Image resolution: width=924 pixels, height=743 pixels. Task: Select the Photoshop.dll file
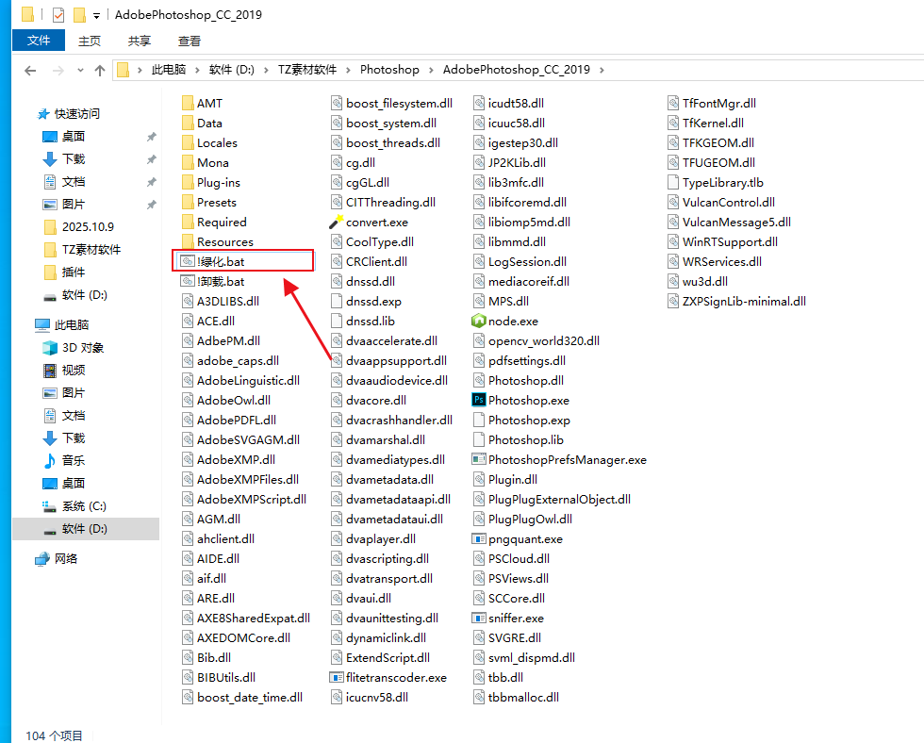[x=519, y=381]
